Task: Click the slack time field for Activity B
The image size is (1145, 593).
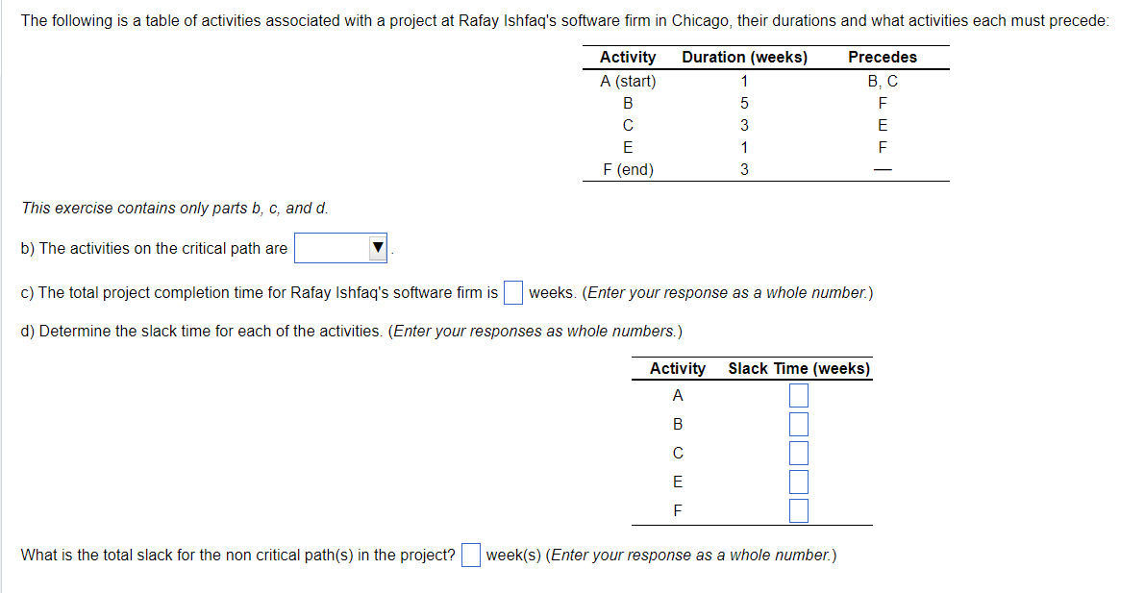Action: pos(798,423)
